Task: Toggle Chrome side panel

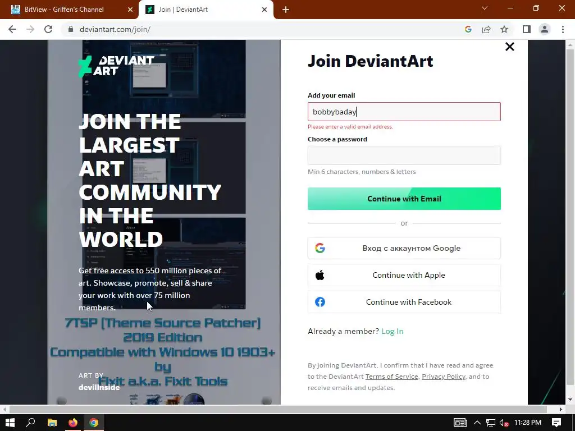Action: coord(527,29)
